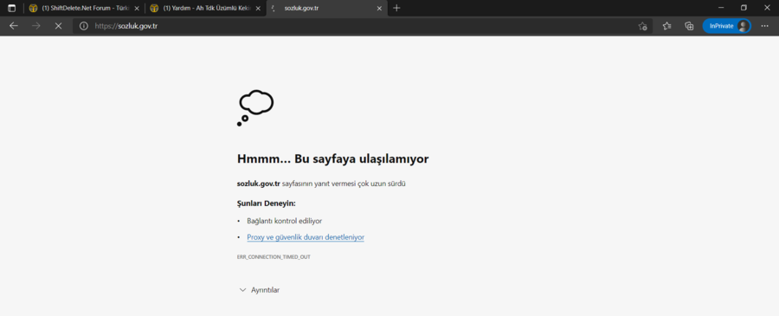
Task: Close the Yardım - Ah Tdk tab
Action: tap(258, 9)
